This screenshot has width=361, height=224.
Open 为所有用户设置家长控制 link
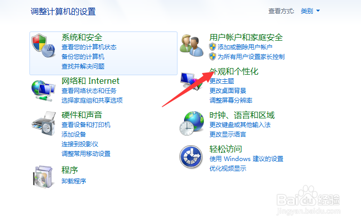(251, 57)
